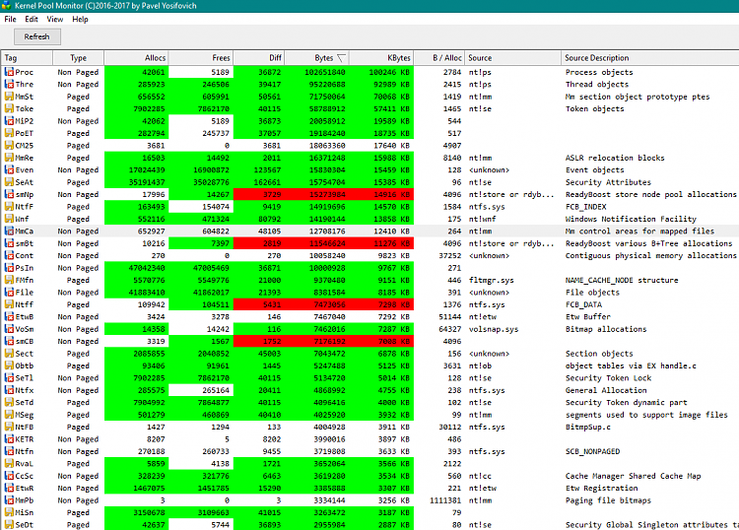Click the Even tag row icon
This screenshot has width=739, height=530.
click(x=9, y=170)
